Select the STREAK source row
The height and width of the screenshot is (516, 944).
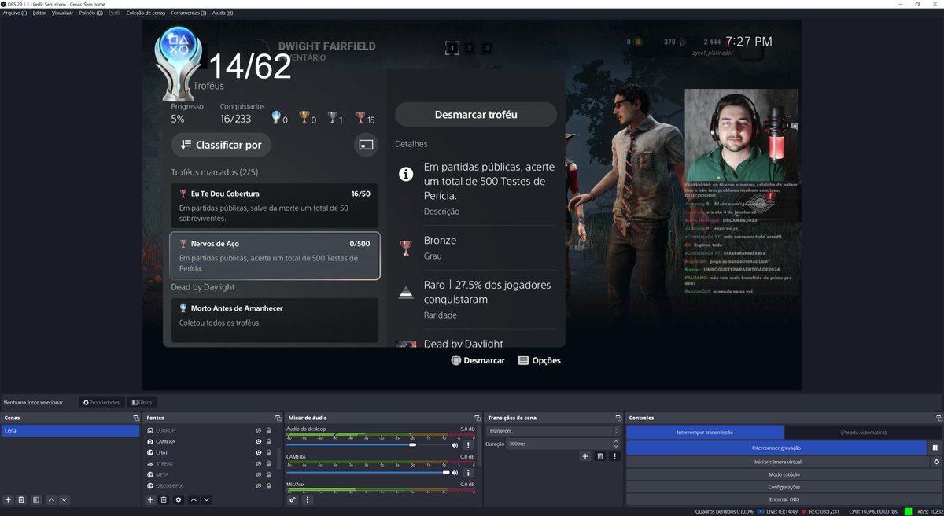coord(208,463)
